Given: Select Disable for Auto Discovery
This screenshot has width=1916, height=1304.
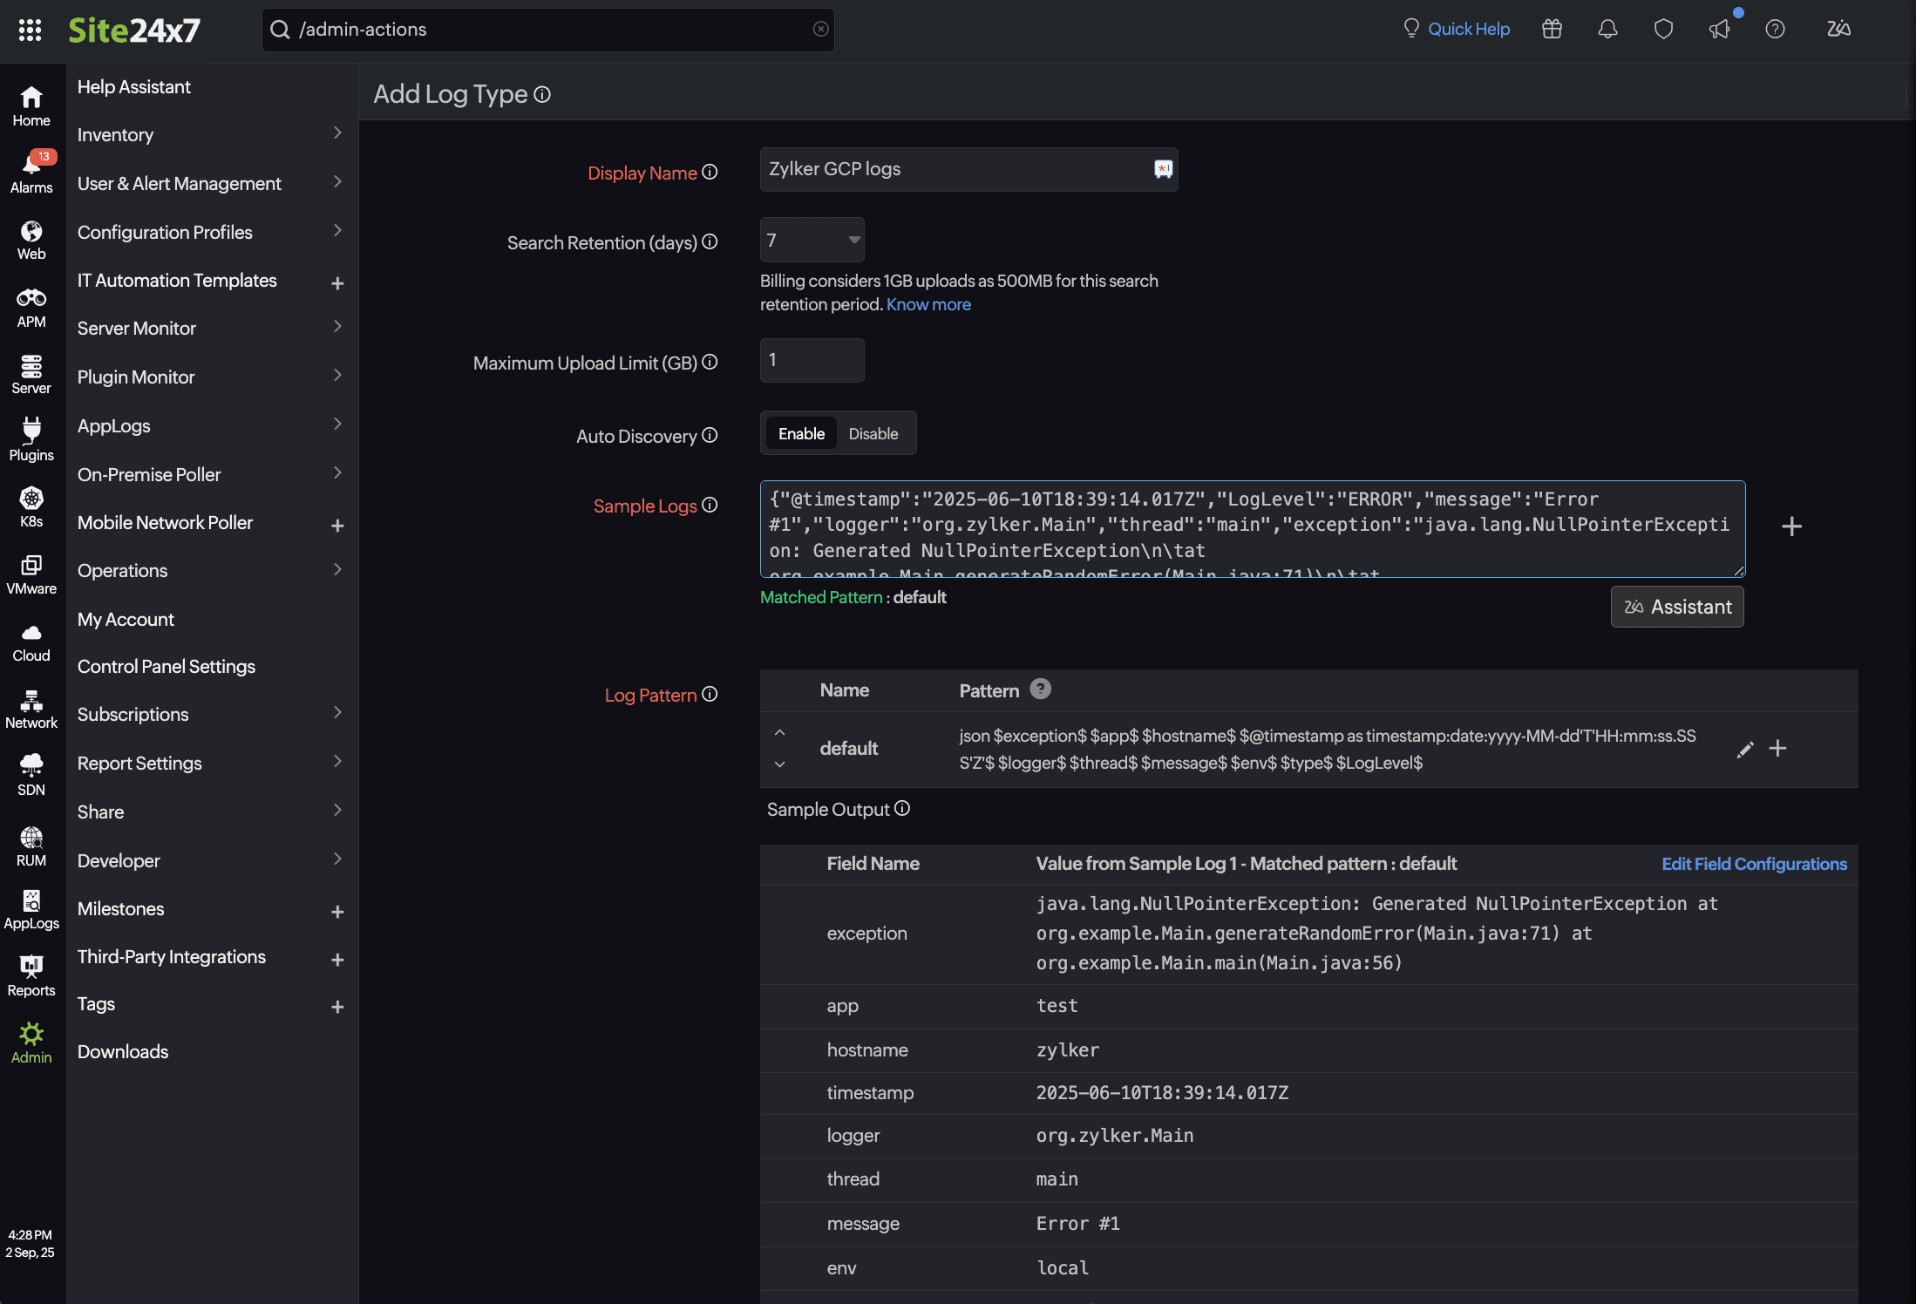Looking at the screenshot, I should pos(873,433).
